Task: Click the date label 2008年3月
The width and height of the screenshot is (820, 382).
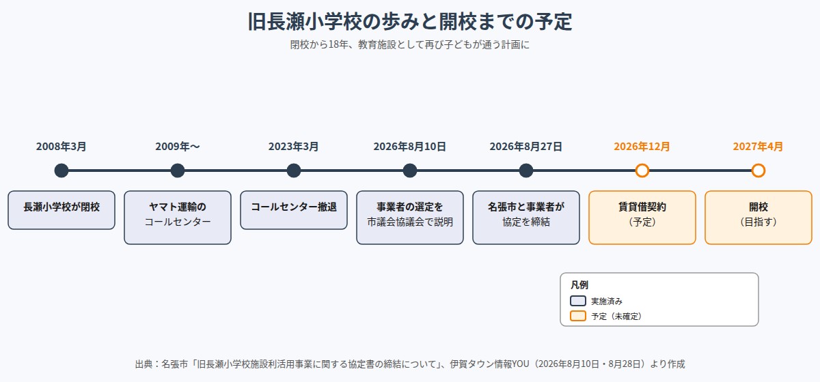Action: 61,147
